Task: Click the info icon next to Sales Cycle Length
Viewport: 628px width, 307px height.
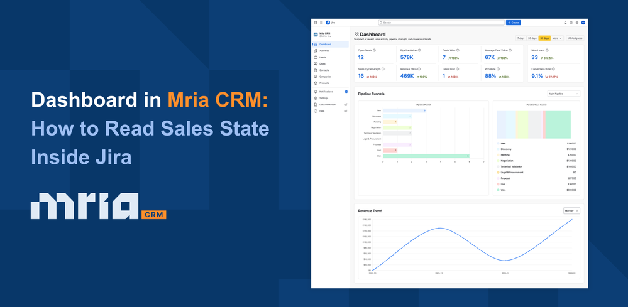Action: (383, 69)
